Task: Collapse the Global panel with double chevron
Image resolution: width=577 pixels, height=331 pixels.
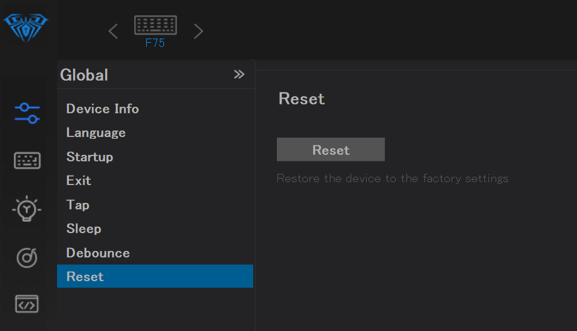Action: 239,74
